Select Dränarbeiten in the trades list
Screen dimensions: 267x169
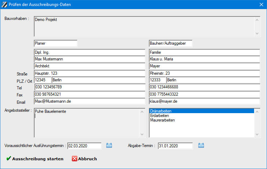[202, 111]
